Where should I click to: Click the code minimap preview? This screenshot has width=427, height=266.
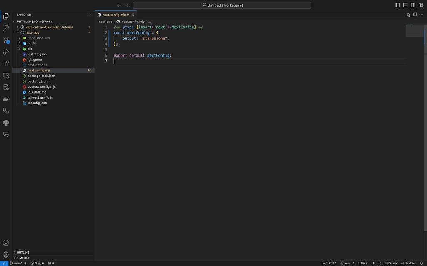pos(414,30)
